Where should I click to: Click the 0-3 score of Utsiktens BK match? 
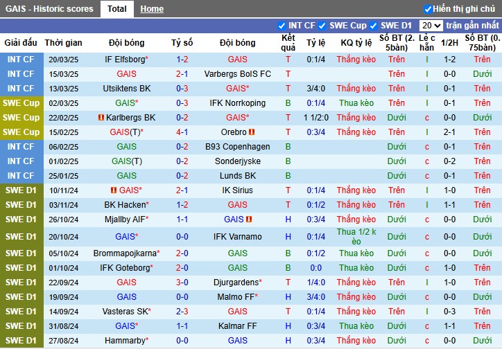click(x=182, y=89)
